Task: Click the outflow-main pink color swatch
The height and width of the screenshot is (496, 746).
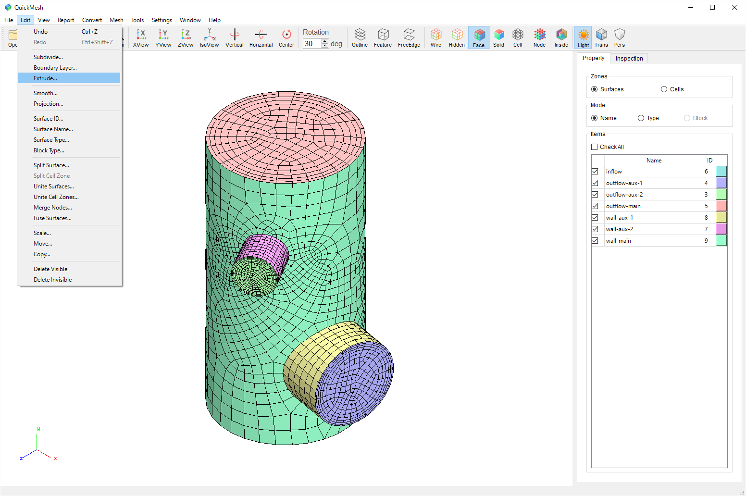Action: (721, 206)
